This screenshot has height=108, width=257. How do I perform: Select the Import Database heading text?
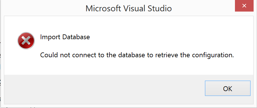click(65, 37)
